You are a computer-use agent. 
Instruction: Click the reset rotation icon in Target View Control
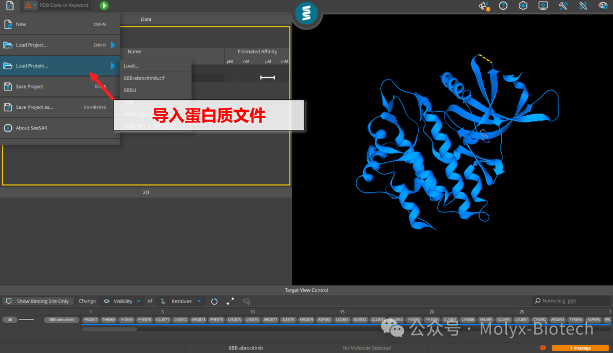point(214,301)
